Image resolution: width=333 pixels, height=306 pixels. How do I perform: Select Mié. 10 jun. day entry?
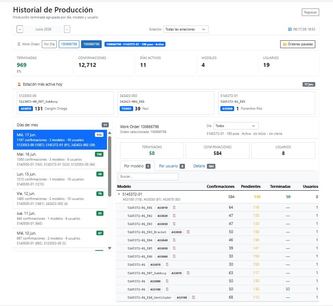click(x=60, y=238)
